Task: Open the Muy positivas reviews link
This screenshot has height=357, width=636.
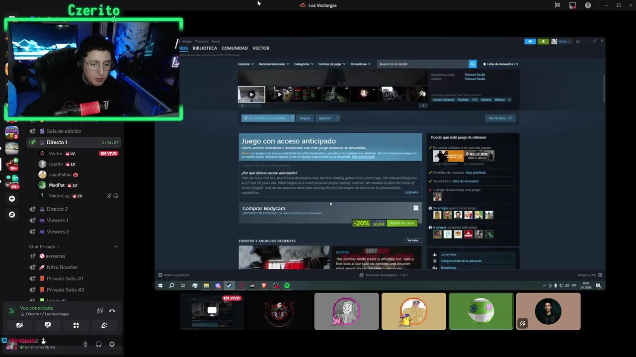Action: coord(476,173)
